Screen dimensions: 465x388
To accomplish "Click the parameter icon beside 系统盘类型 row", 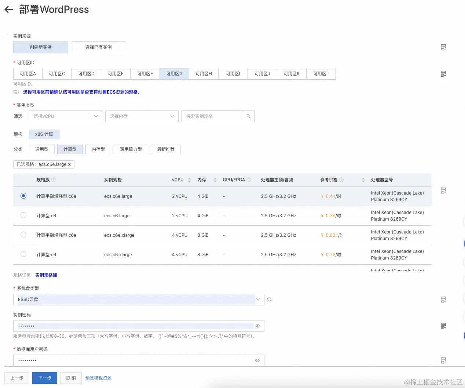I will click(x=443, y=300).
